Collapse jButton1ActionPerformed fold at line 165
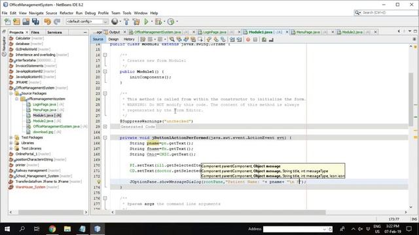This screenshot has height=235, width=419. [105, 138]
